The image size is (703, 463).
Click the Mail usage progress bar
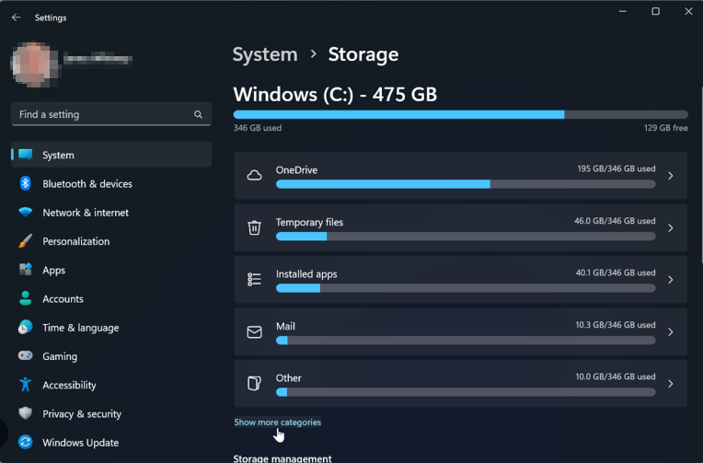pos(466,340)
